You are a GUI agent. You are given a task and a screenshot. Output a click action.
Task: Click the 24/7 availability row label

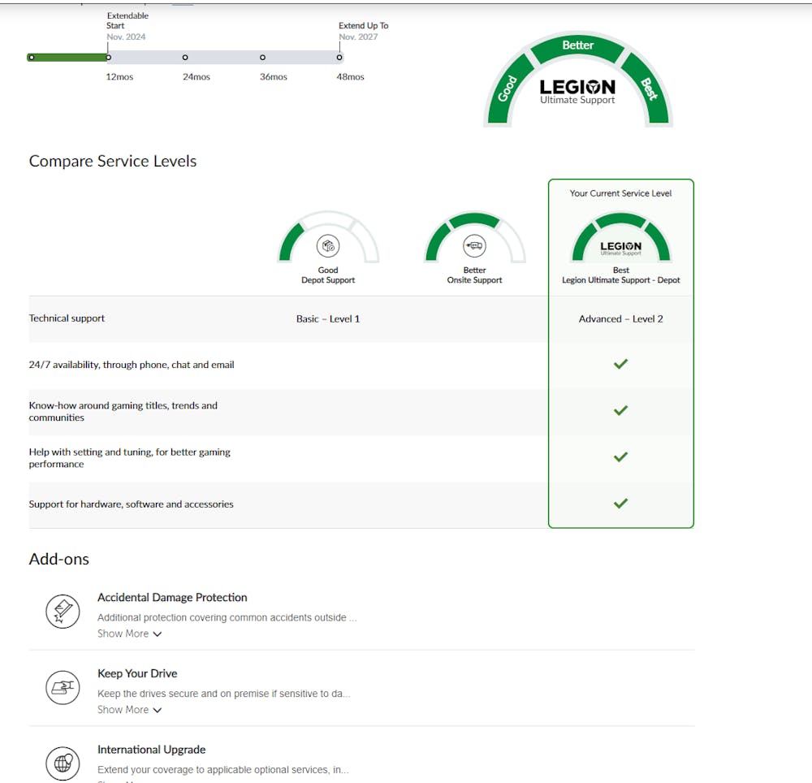(x=132, y=365)
